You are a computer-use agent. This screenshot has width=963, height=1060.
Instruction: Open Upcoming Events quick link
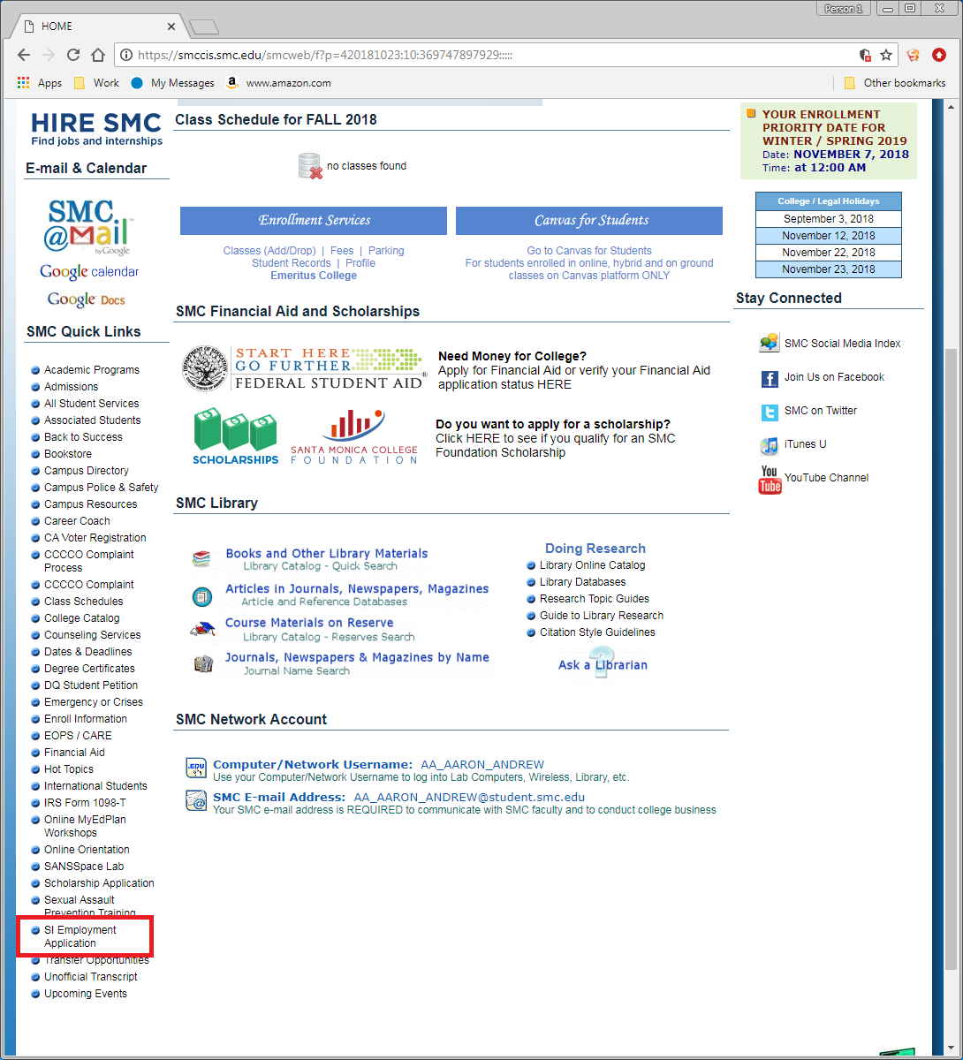[x=86, y=994]
